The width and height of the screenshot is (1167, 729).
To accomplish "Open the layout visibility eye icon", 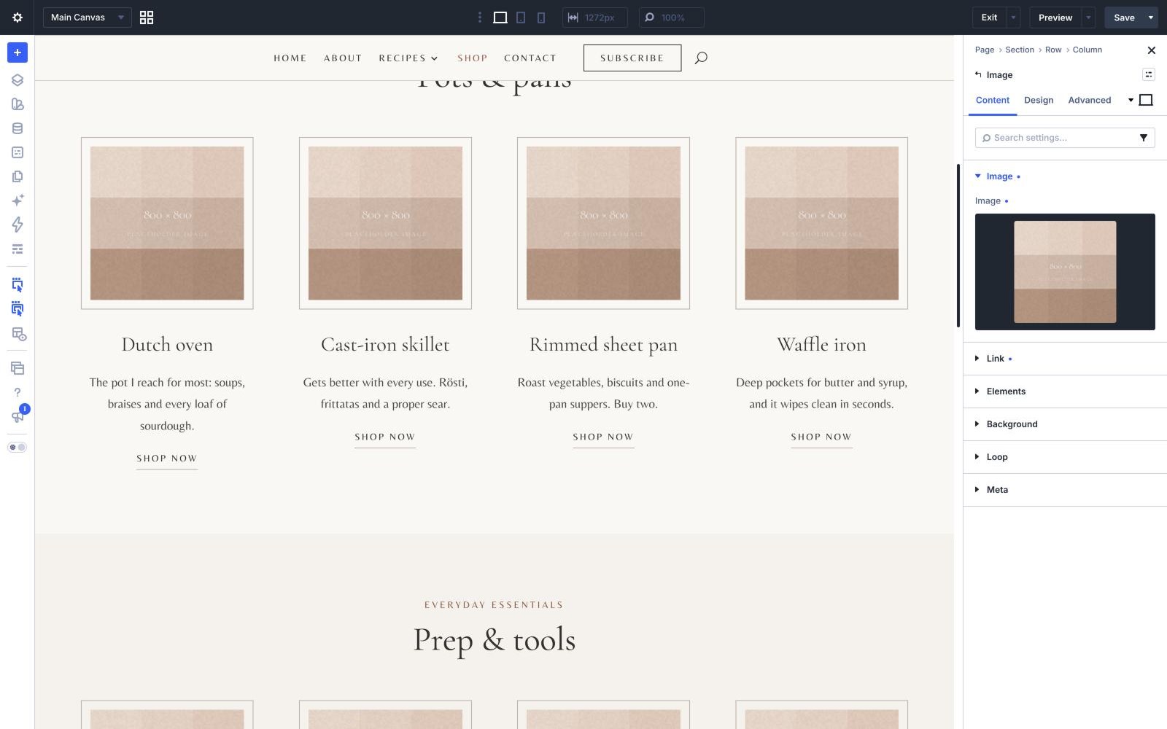I will [19, 334].
